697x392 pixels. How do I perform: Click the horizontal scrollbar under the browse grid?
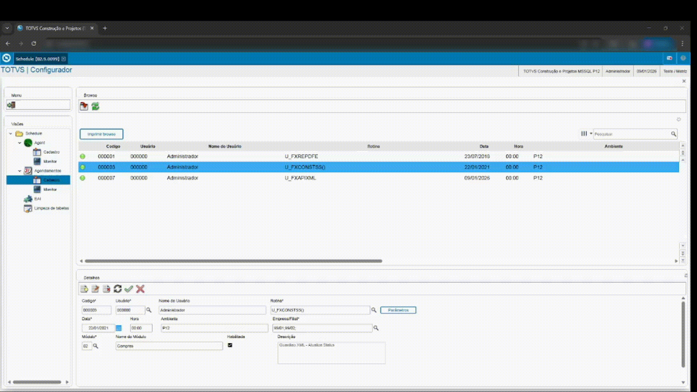point(233,261)
